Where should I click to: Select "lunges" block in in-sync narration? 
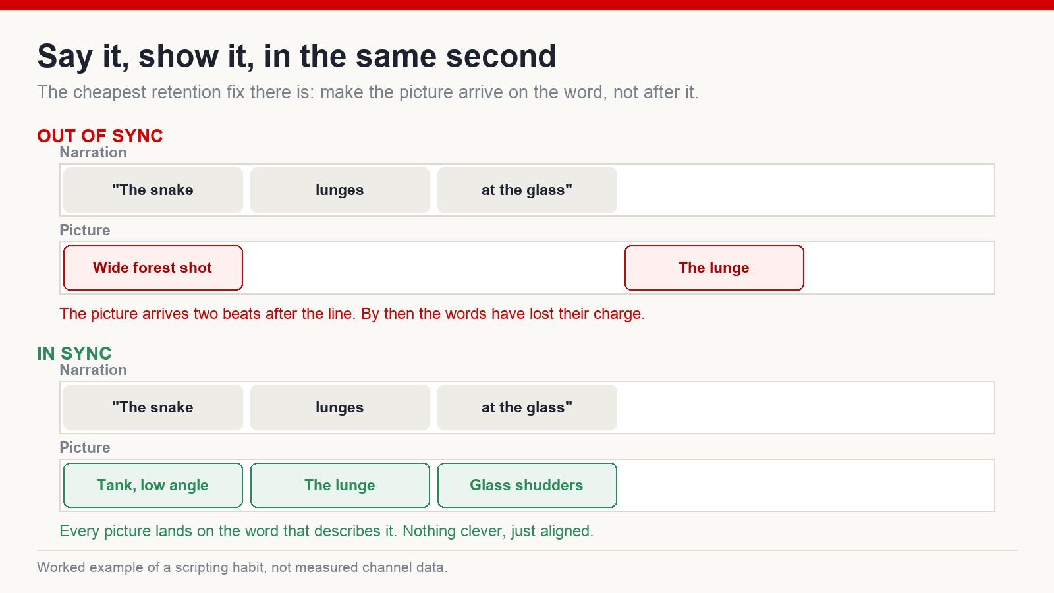pyautogui.click(x=340, y=407)
